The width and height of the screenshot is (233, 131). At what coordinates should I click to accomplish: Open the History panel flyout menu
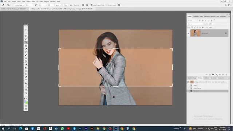[x=229, y=78]
